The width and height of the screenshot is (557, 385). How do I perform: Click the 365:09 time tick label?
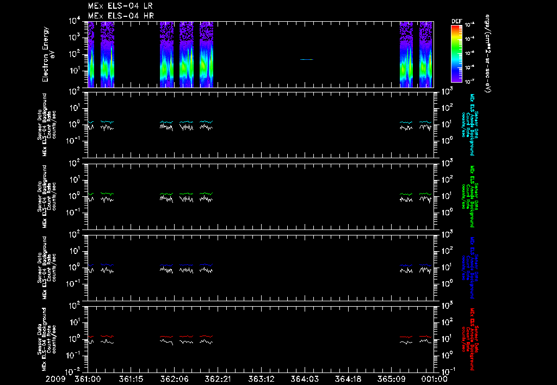[x=391, y=380]
